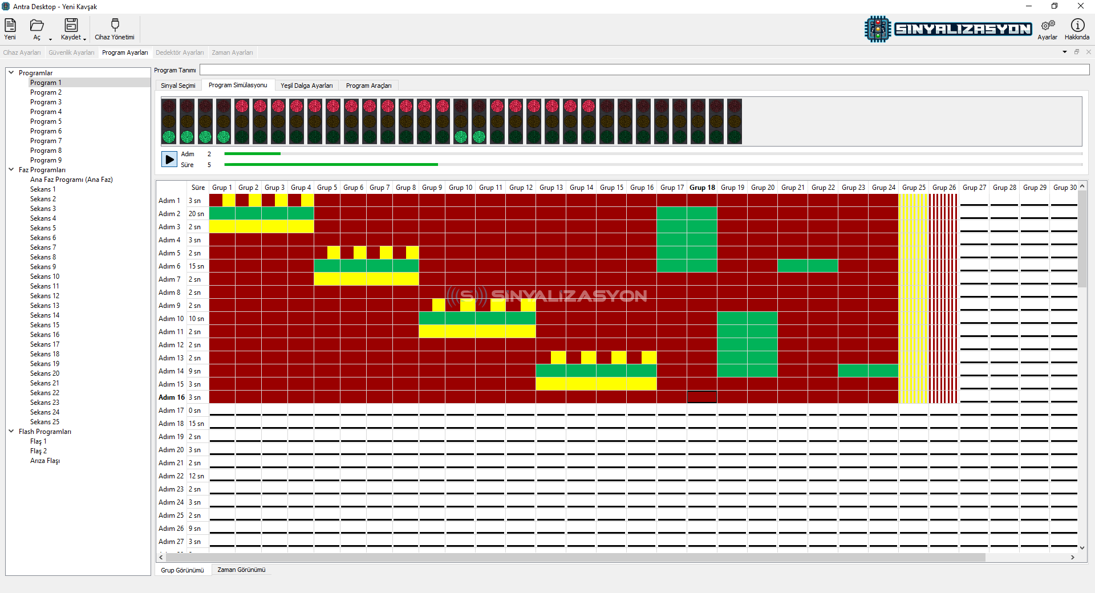Open the Yeşil Dalga Ayarları tab

[x=306, y=86]
